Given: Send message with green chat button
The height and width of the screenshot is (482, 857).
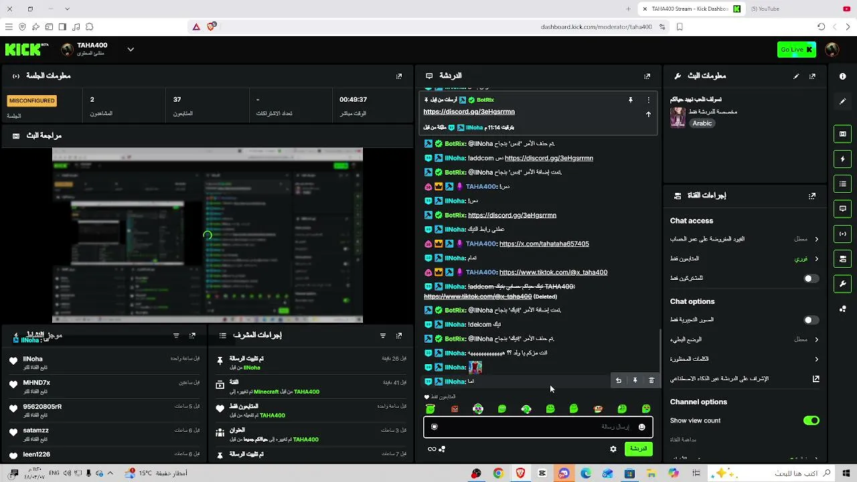Looking at the screenshot, I should click(639, 449).
